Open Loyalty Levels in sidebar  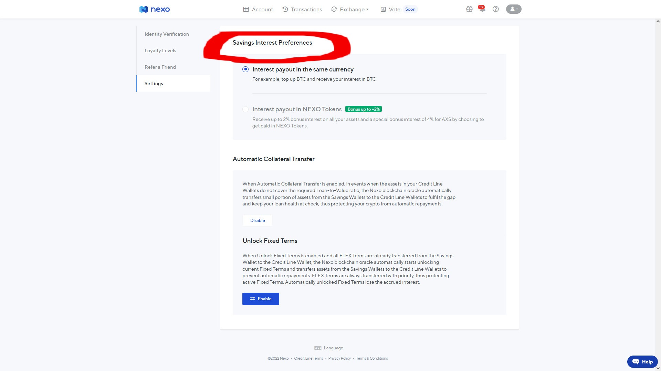pyautogui.click(x=160, y=50)
